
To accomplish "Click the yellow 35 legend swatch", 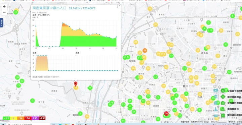I will [13, 118].
